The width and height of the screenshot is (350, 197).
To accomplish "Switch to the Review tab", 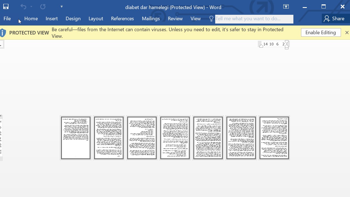I will (x=175, y=19).
